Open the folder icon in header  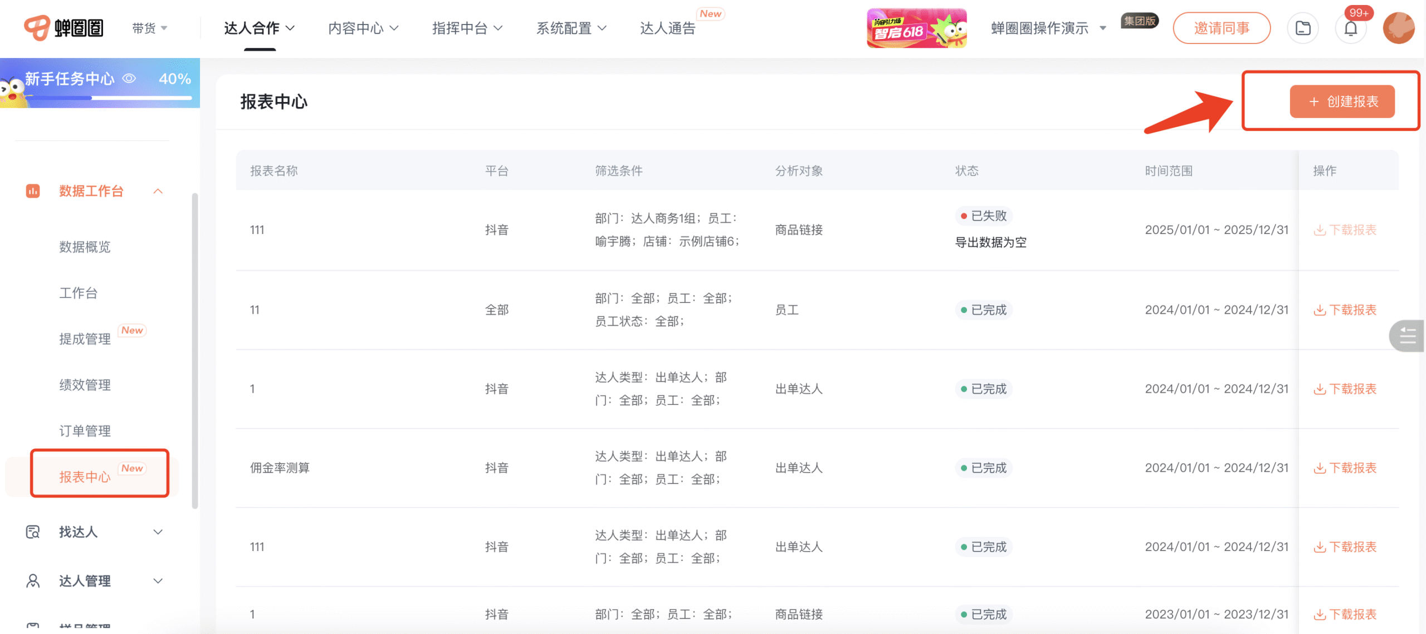point(1303,28)
